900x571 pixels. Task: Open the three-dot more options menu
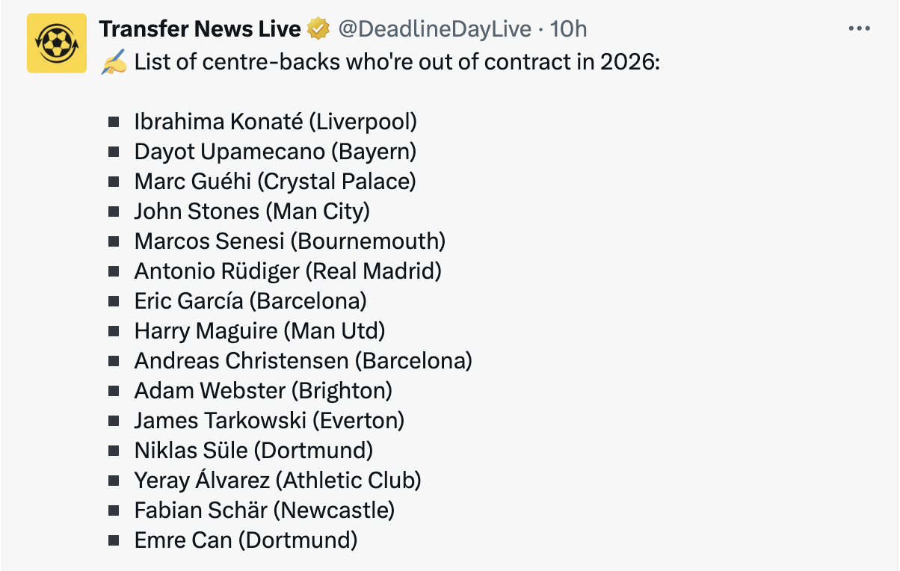(860, 29)
